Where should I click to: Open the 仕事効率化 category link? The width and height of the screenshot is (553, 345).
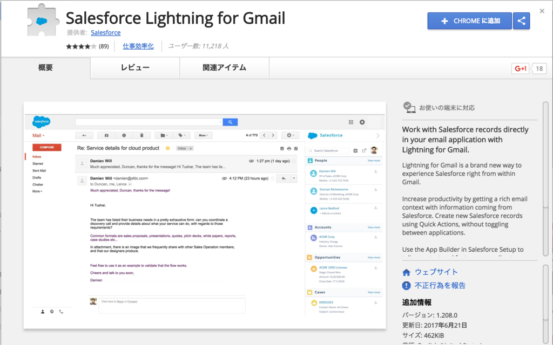click(138, 46)
